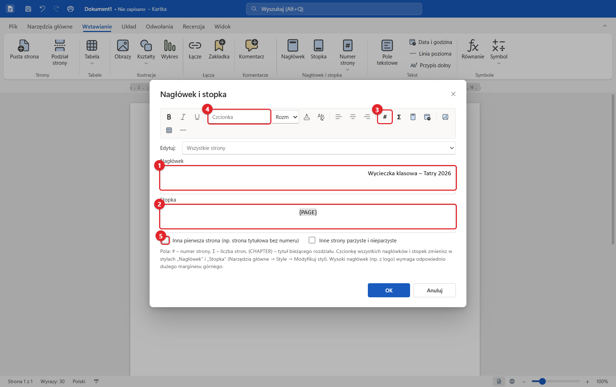Expand the 'Wszystkie strony' Edytuj dropdown
This screenshot has height=387, width=616.
tap(319, 148)
